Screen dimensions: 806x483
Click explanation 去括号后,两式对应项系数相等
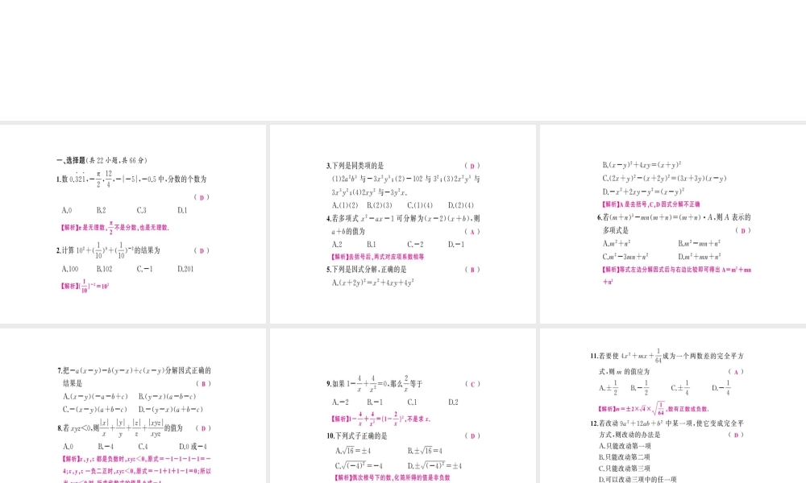pos(377,257)
